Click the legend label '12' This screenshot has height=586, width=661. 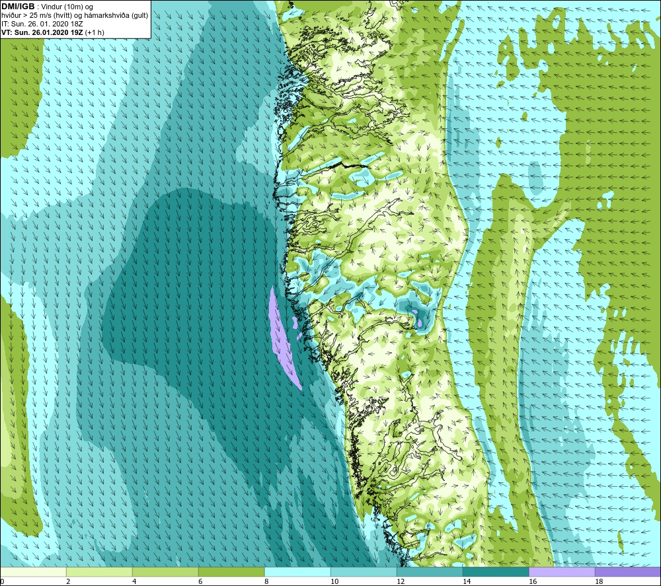coord(401,581)
